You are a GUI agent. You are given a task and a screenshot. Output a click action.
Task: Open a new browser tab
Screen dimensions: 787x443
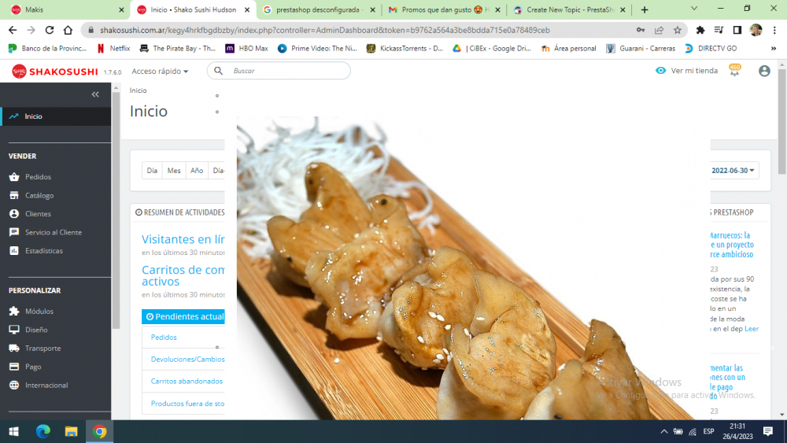(645, 9)
